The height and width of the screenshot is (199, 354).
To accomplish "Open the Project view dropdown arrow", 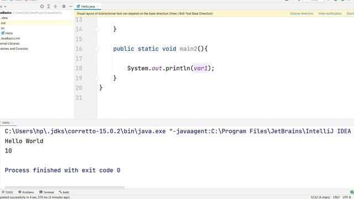I will [x=5, y=7].
